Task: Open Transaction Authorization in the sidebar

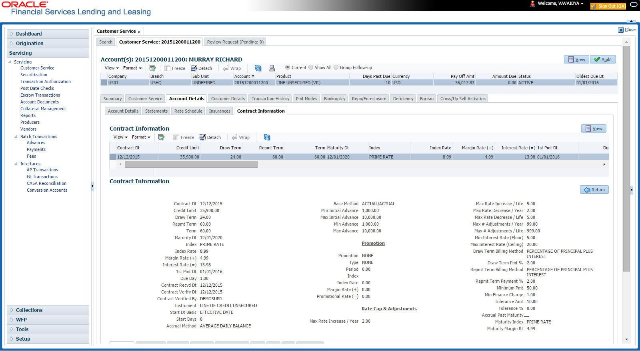Action: tap(46, 81)
